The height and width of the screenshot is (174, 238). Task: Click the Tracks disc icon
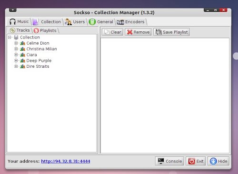click(x=12, y=30)
